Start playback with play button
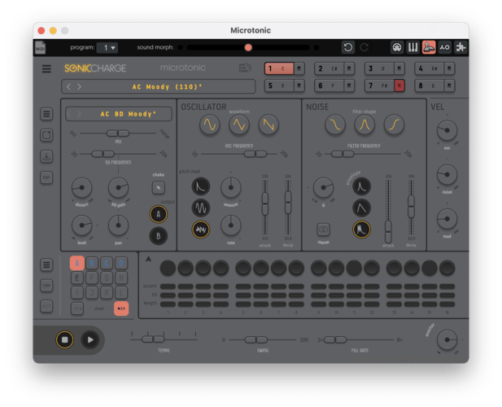Screen dimensions: 502x407 [90, 339]
